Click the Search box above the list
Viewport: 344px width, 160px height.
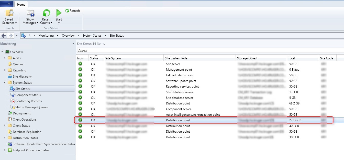pyautogui.click(x=210, y=51)
